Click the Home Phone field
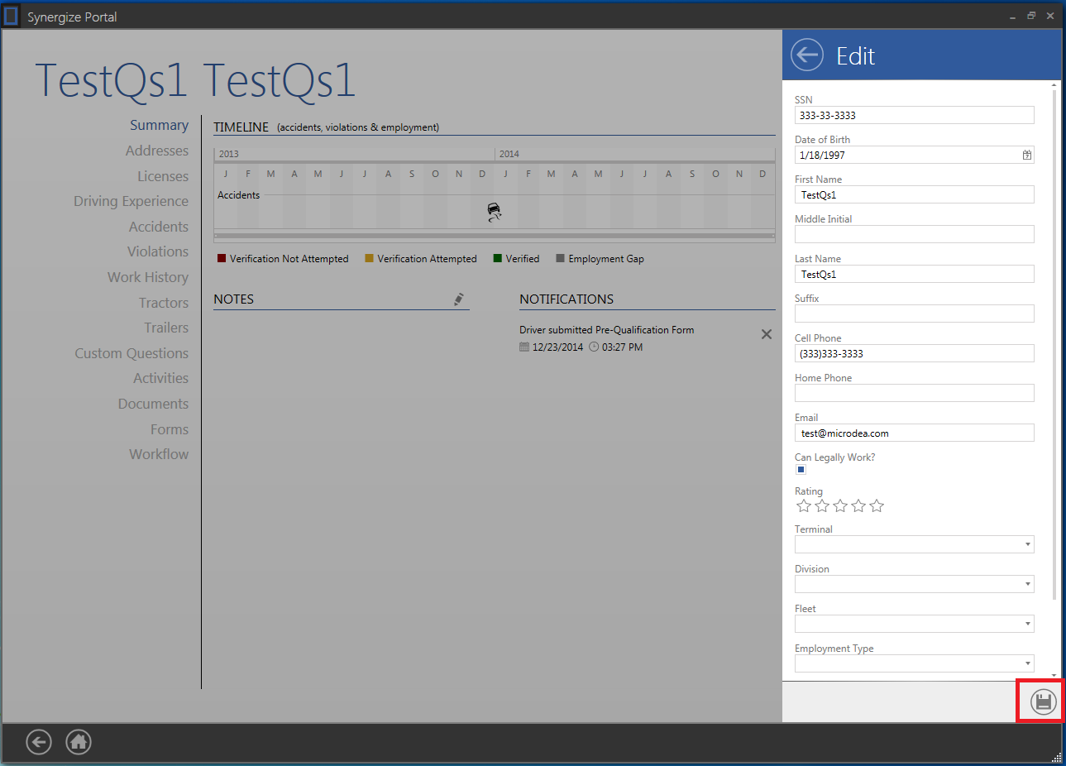1066x766 pixels. click(x=914, y=393)
